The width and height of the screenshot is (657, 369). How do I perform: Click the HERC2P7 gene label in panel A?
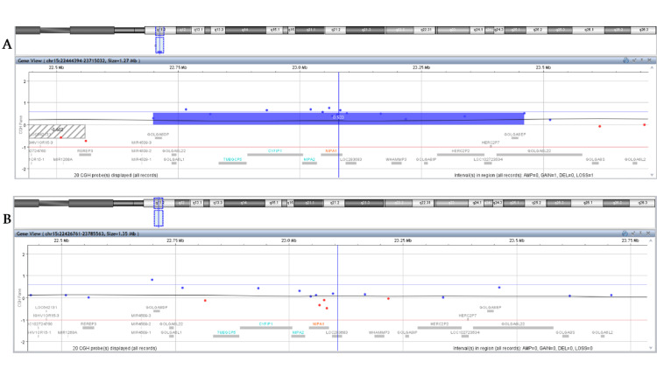click(x=491, y=143)
